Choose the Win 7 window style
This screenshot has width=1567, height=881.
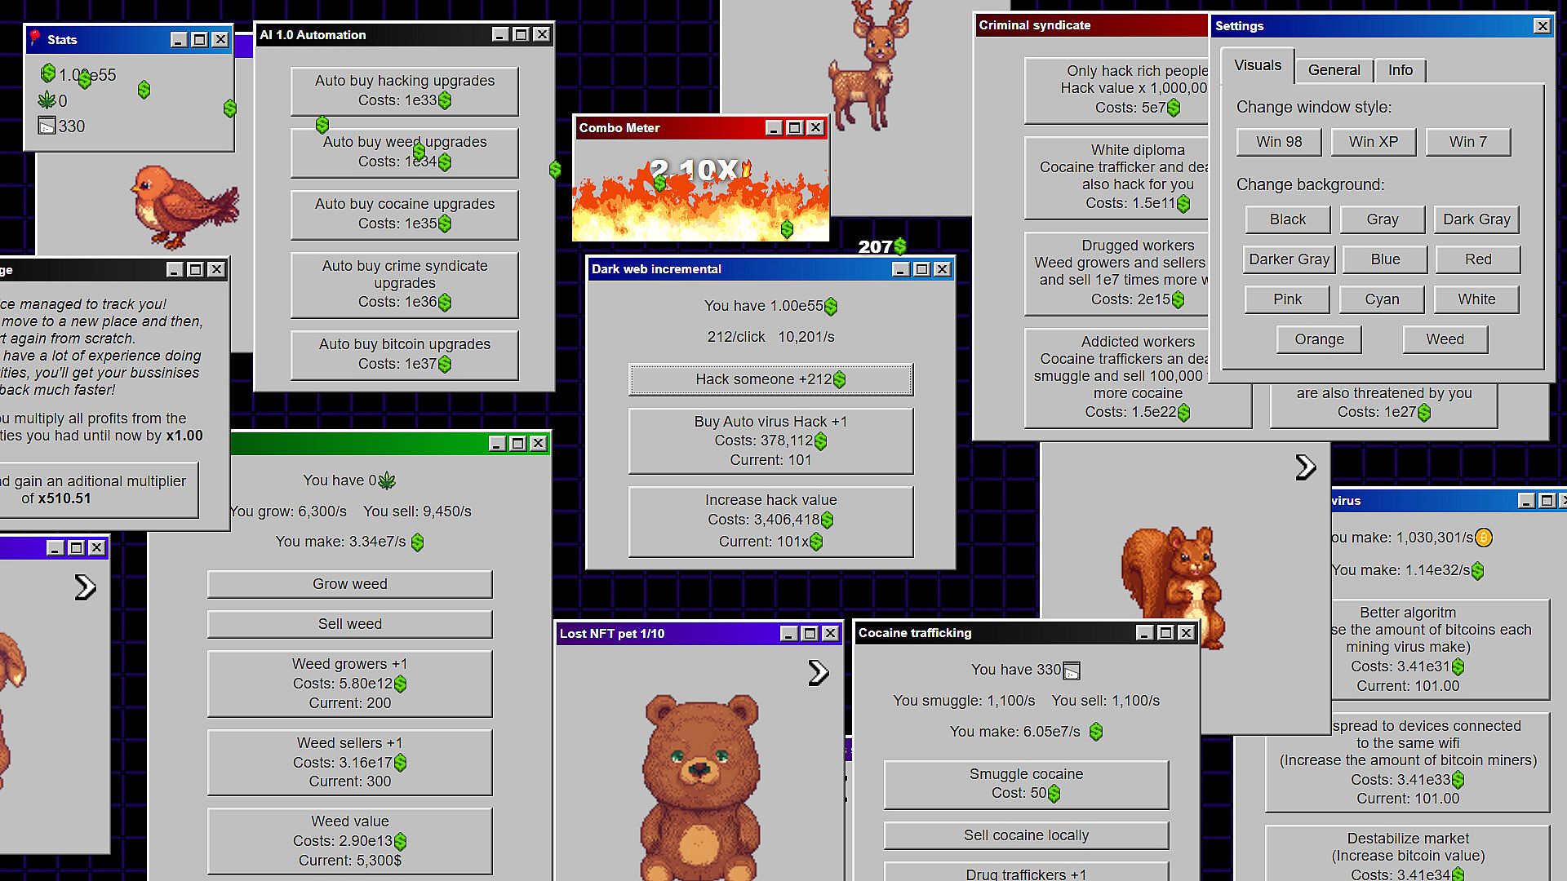pos(1467,142)
